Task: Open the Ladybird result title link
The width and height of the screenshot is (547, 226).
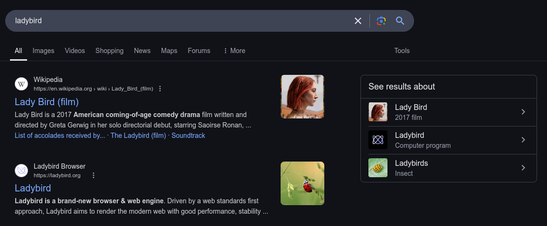Action: (33, 188)
